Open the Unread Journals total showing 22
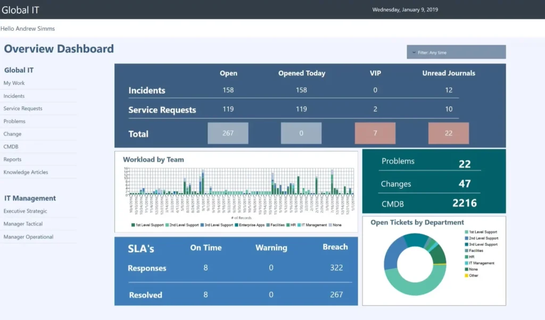545x320 pixels. 448,133
